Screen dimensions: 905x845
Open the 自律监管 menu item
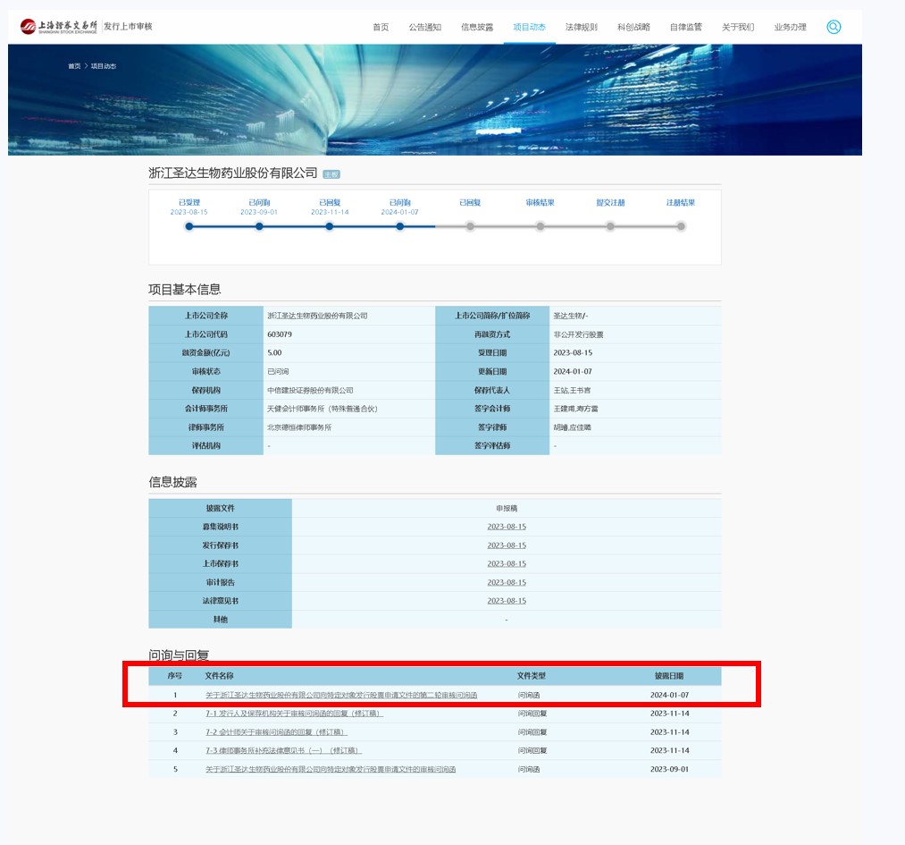point(686,27)
